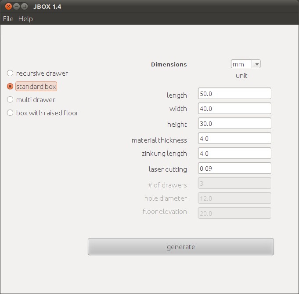Select the multi drawer radio button
299x294 pixels.
coord(10,99)
